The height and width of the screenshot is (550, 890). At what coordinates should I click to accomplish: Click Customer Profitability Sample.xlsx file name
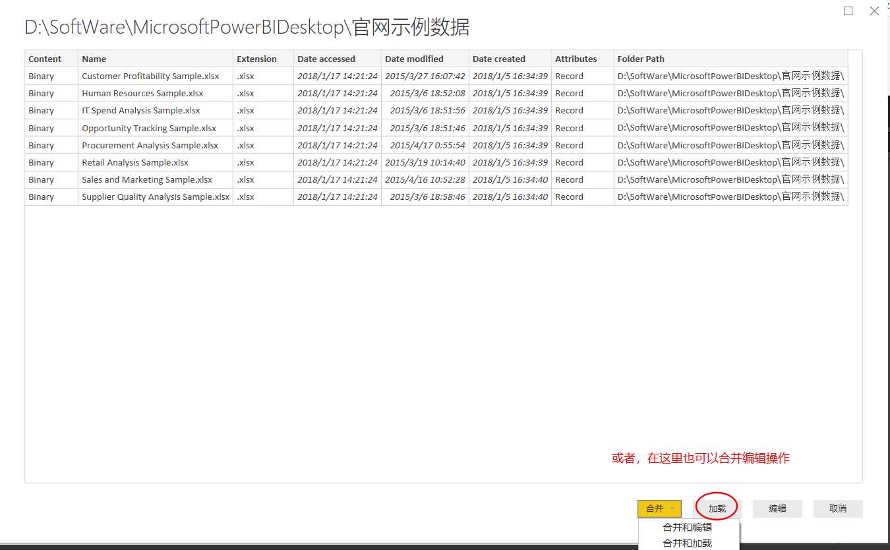tap(150, 76)
